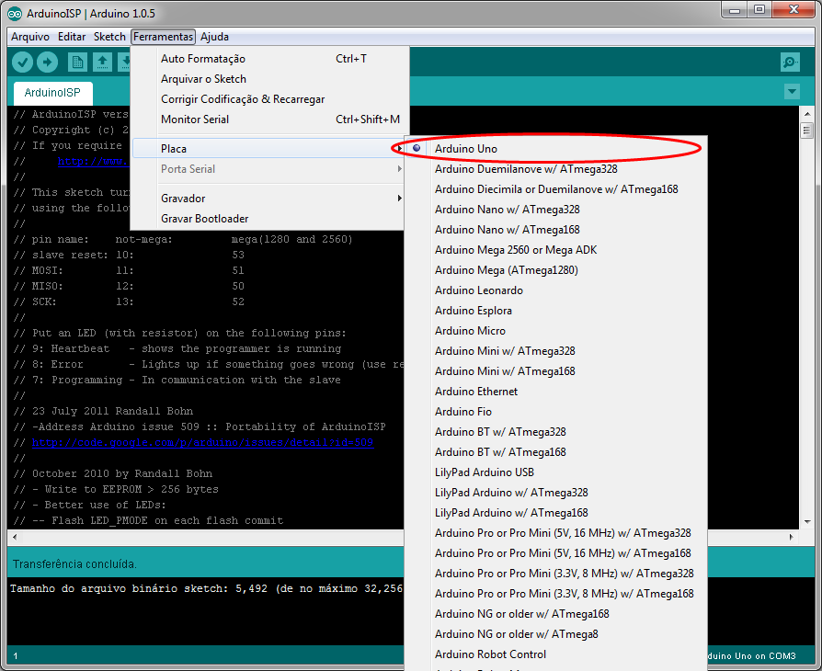Open the Ajuda menu
Image resolution: width=822 pixels, height=671 pixels.
pos(214,37)
